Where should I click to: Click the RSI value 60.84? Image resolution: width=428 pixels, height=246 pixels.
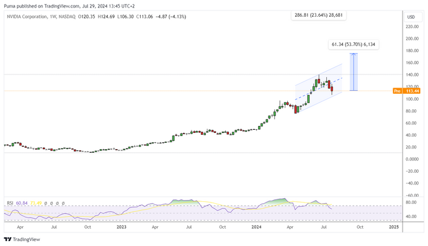pos(22,203)
